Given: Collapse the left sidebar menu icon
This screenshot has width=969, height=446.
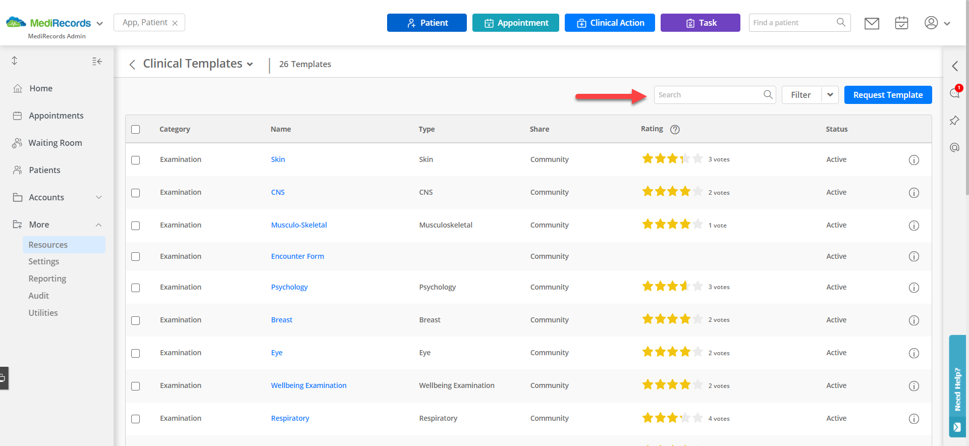Looking at the screenshot, I should pos(97,61).
